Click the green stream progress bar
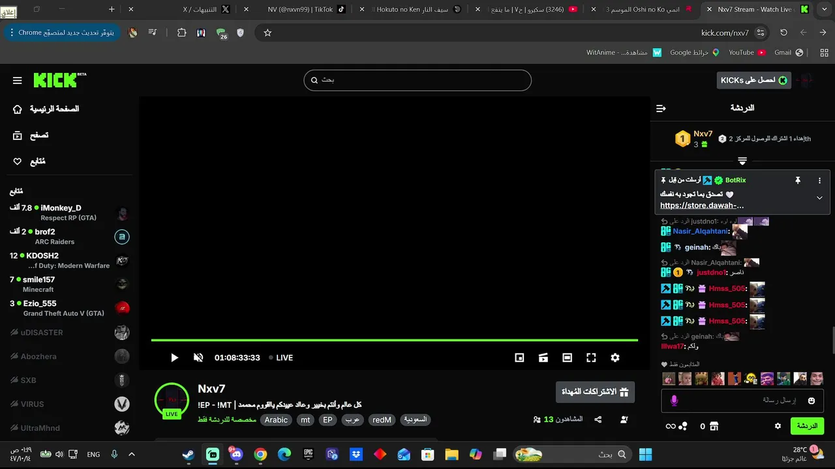This screenshot has width=835, height=469. tap(395, 340)
